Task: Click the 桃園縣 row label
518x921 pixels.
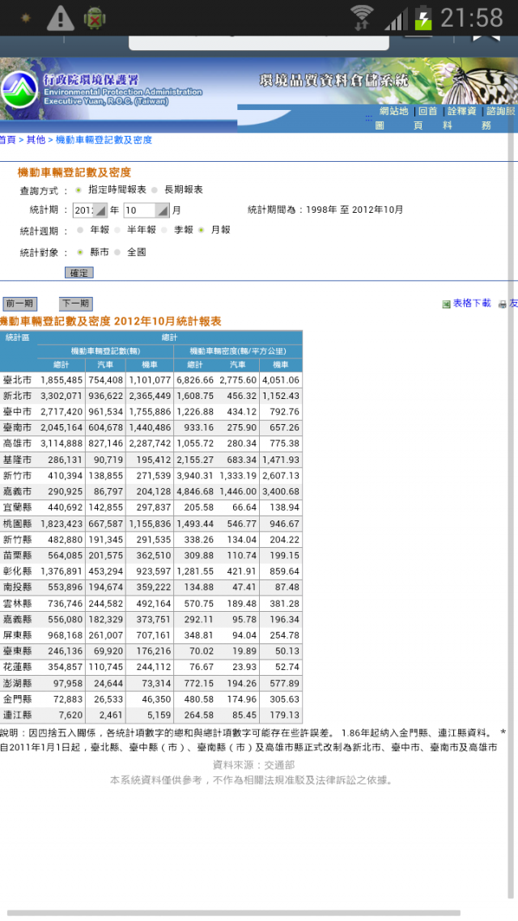Action: point(18,524)
